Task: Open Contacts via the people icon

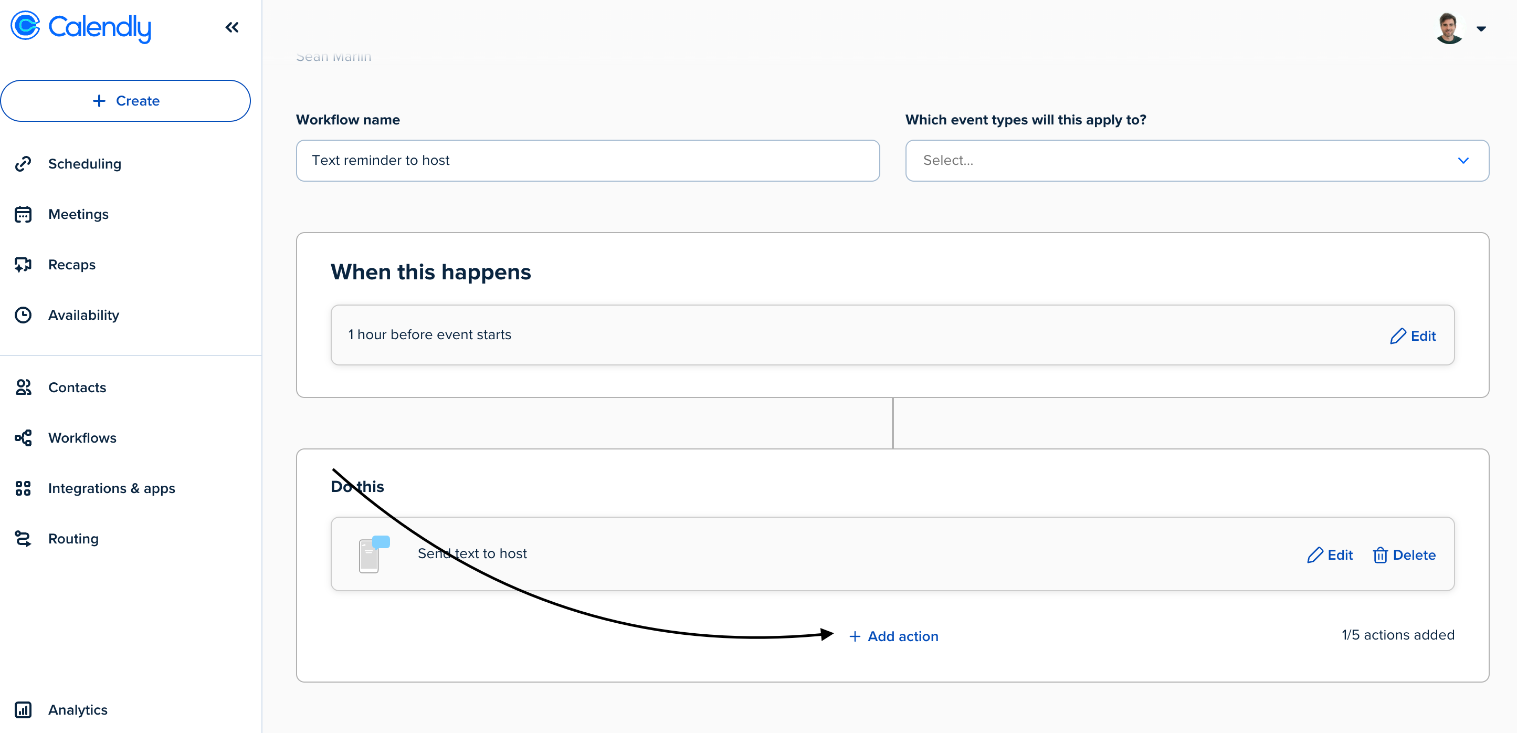Action: coord(23,388)
